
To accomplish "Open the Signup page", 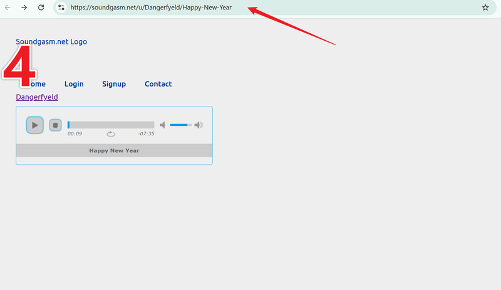I will (x=114, y=84).
